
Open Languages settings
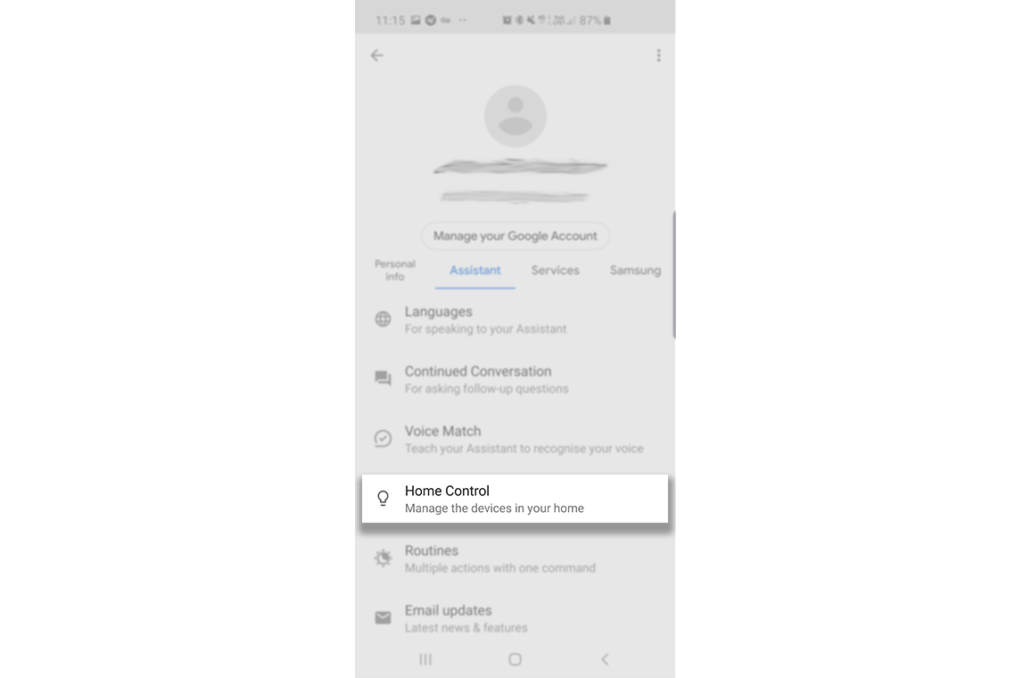[x=515, y=319]
